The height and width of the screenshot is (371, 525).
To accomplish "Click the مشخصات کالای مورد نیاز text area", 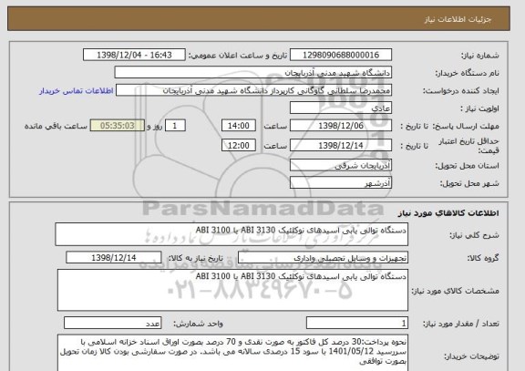I will click(x=232, y=290).
